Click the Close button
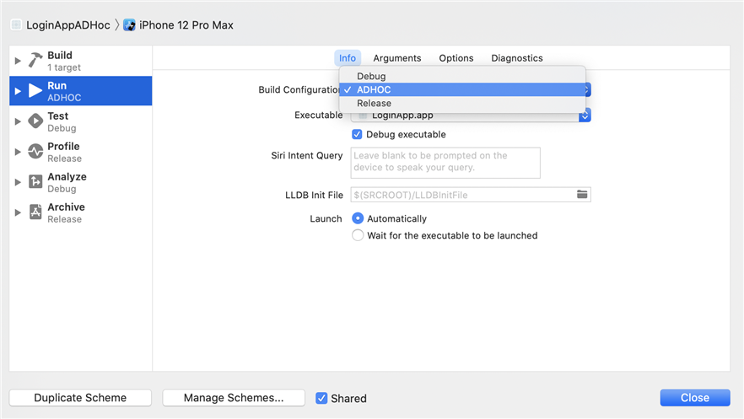Image resolution: width=744 pixels, height=419 pixels. (x=695, y=398)
